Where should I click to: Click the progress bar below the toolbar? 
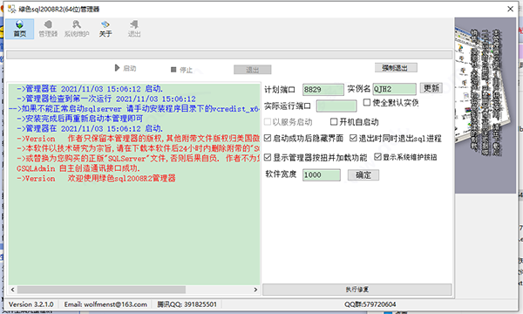pos(229,55)
